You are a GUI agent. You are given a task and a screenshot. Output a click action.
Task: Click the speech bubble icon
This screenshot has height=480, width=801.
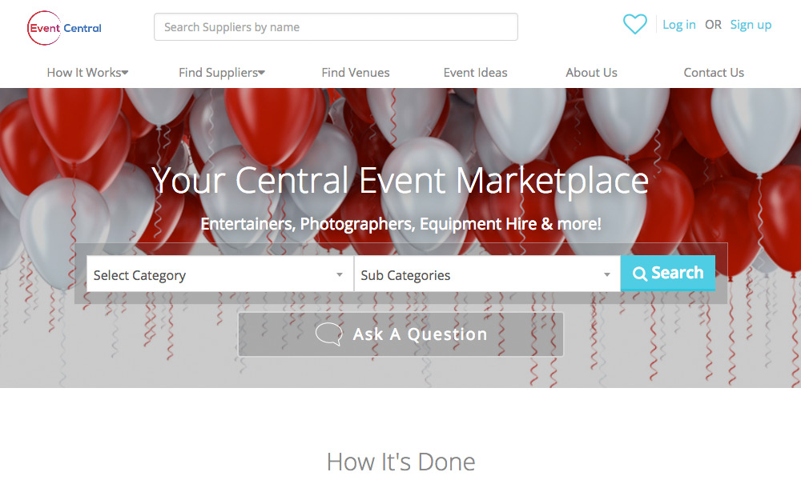tap(328, 334)
